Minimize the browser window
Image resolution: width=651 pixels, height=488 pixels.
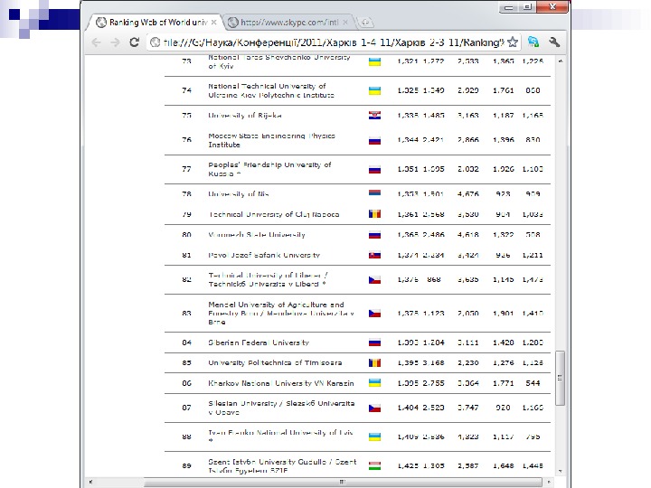tap(509, 7)
